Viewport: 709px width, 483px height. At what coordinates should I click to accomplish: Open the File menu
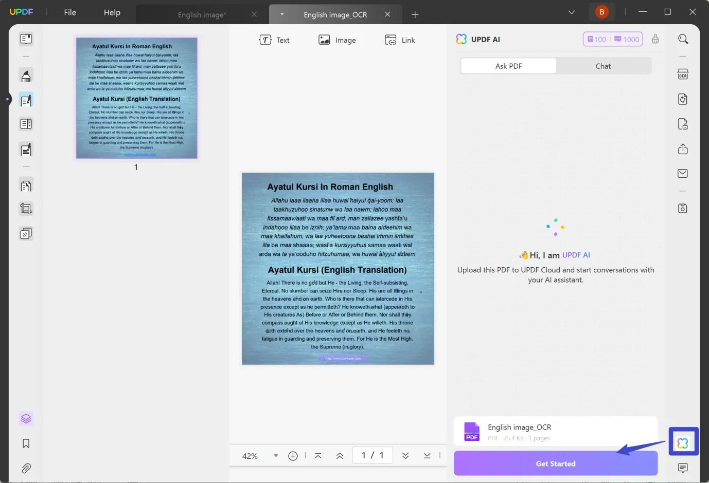click(70, 12)
